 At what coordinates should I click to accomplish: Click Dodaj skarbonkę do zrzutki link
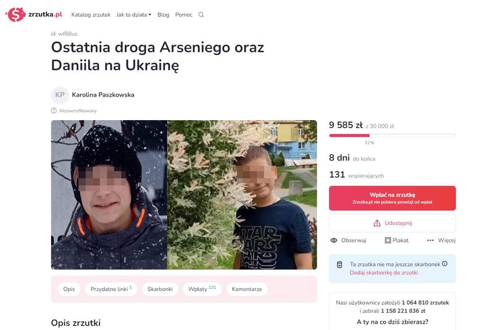pyautogui.click(x=384, y=273)
